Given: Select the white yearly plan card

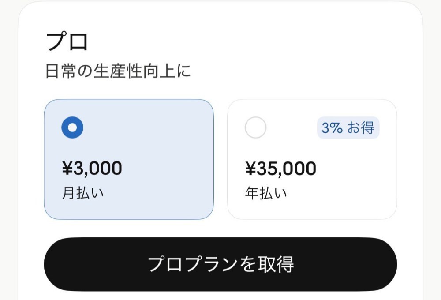Looking at the screenshot, I should click(312, 159).
